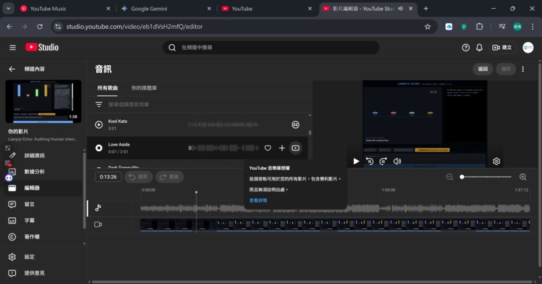Click the 0:13:26 timecode field
Viewport: 542px width, 284px height.
pos(108,177)
